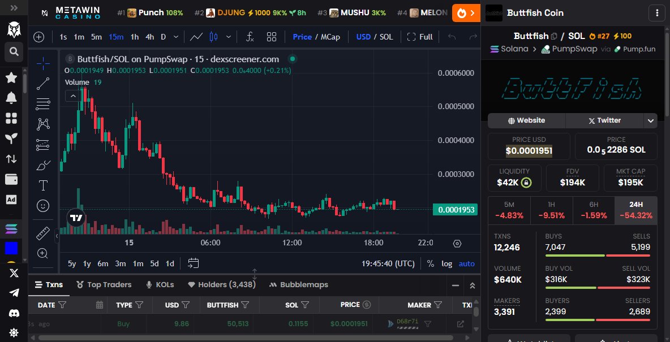Viewport: 670px width, 342px height.
Task: Select the emoji annotation tool
Action: click(x=42, y=205)
